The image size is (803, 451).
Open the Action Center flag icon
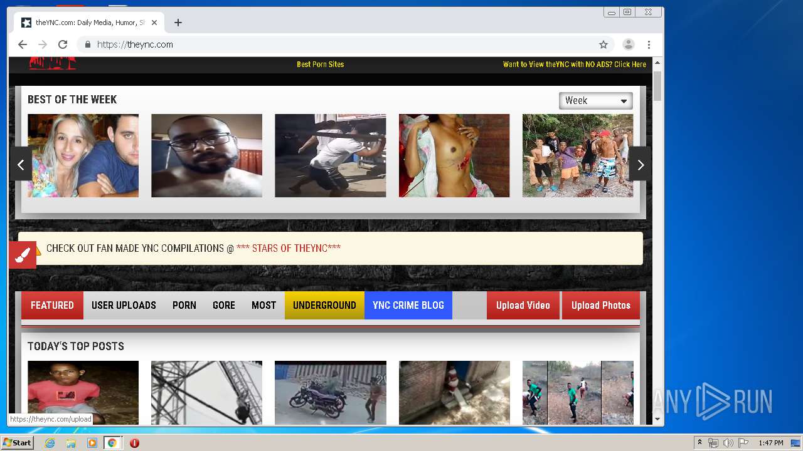point(743,443)
